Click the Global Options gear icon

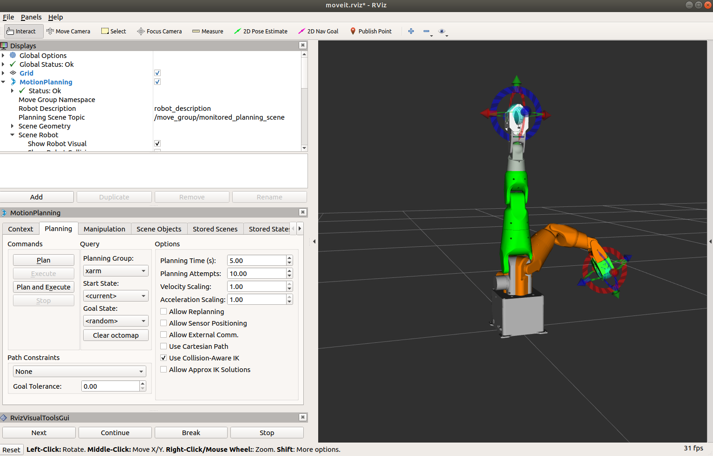click(x=13, y=55)
